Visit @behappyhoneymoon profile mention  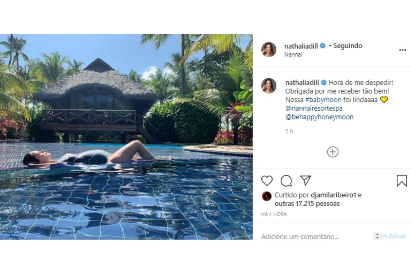click(x=319, y=117)
